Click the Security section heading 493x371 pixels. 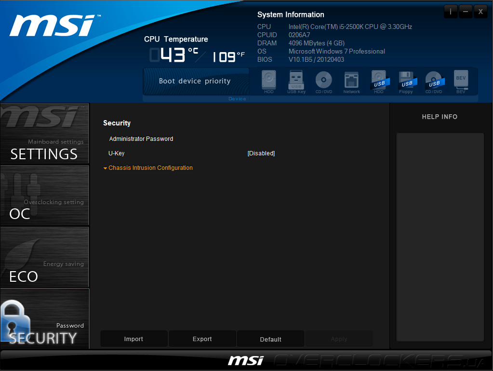pyautogui.click(x=117, y=123)
